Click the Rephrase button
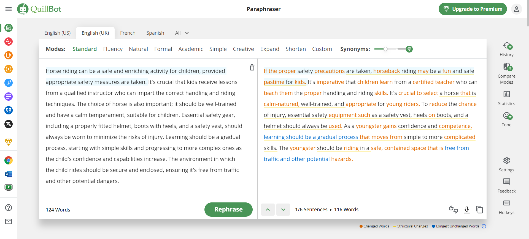The width and height of the screenshot is (529, 239). click(228, 210)
